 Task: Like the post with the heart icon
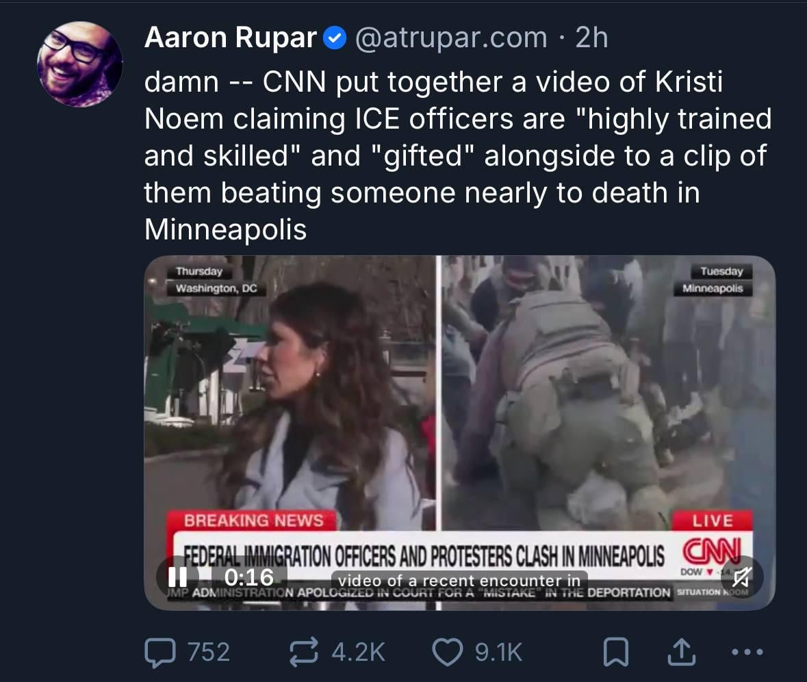tap(447, 652)
